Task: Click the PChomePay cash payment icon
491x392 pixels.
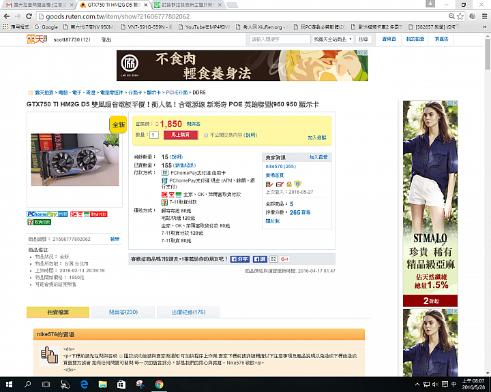Action: click(164, 180)
